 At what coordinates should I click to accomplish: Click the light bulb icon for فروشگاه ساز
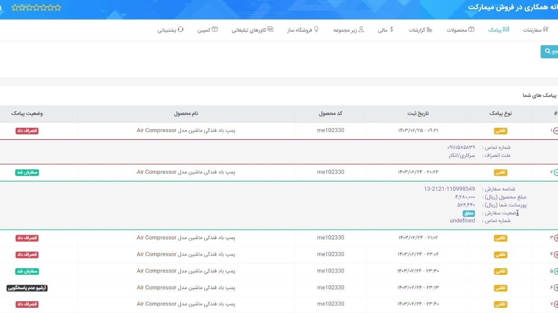316,30
